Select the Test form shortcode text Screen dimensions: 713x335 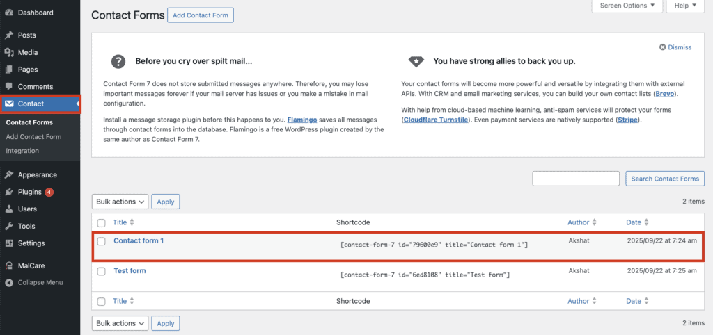point(425,275)
